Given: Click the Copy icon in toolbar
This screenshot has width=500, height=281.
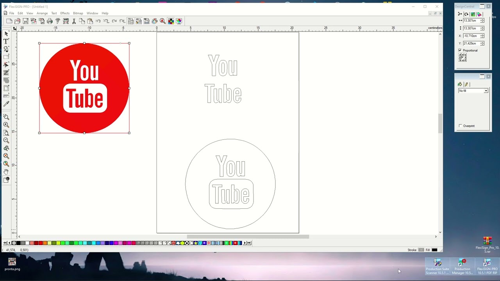Looking at the screenshot, I should point(82,21).
